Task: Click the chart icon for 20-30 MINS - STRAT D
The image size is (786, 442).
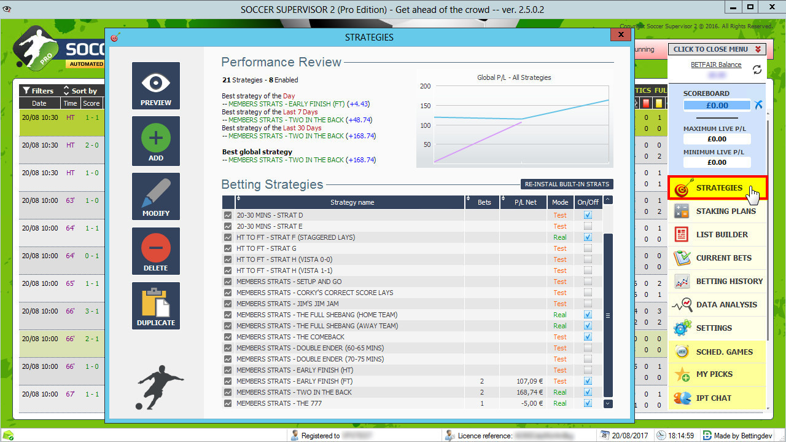Action: coord(228,215)
